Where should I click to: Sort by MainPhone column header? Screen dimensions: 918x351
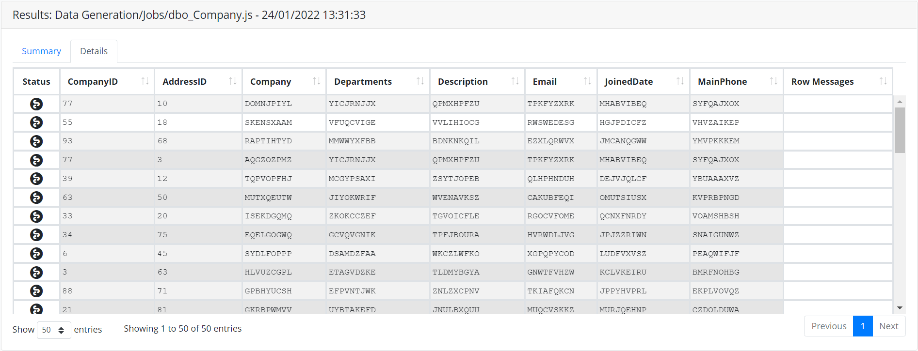pyautogui.click(x=722, y=81)
